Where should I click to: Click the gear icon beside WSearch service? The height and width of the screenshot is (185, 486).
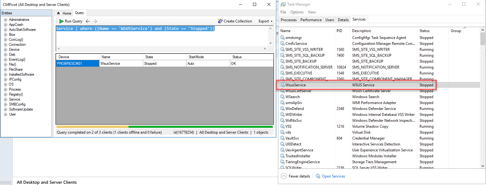click(282, 97)
